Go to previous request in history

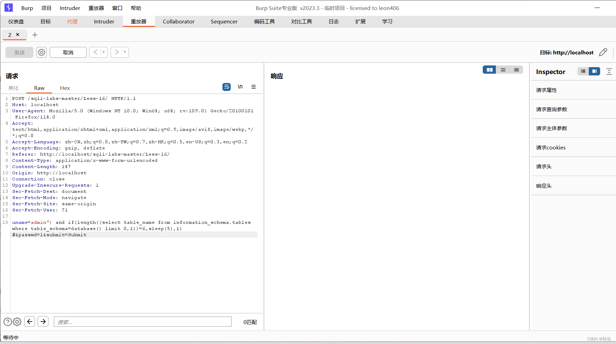click(x=95, y=52)
